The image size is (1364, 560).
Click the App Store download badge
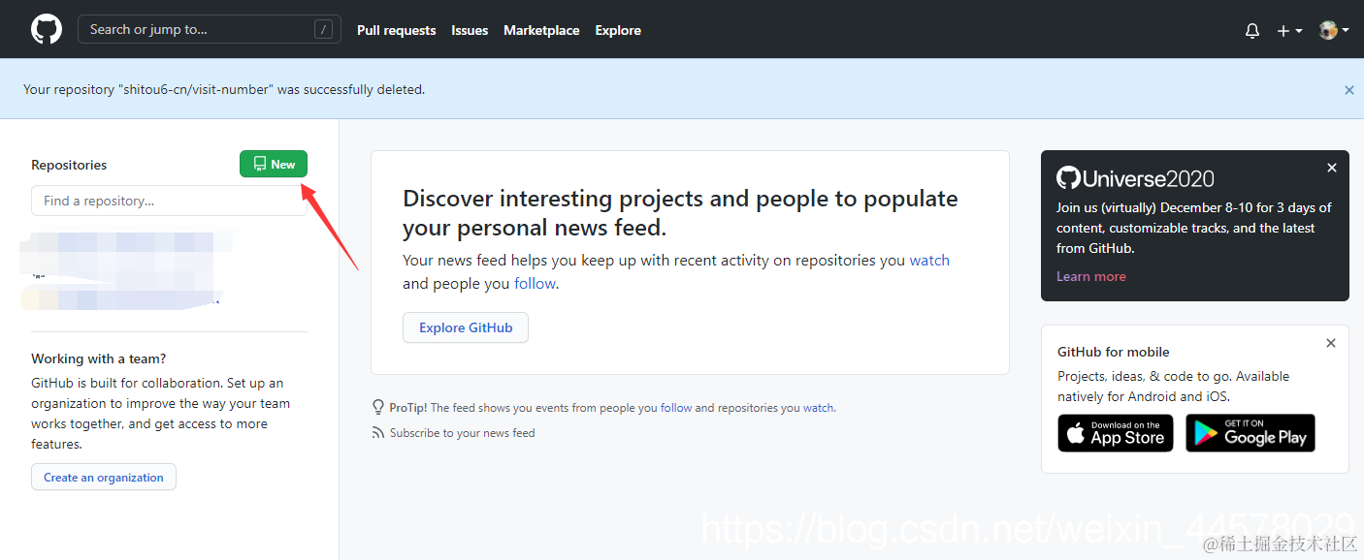[1116, 433]
